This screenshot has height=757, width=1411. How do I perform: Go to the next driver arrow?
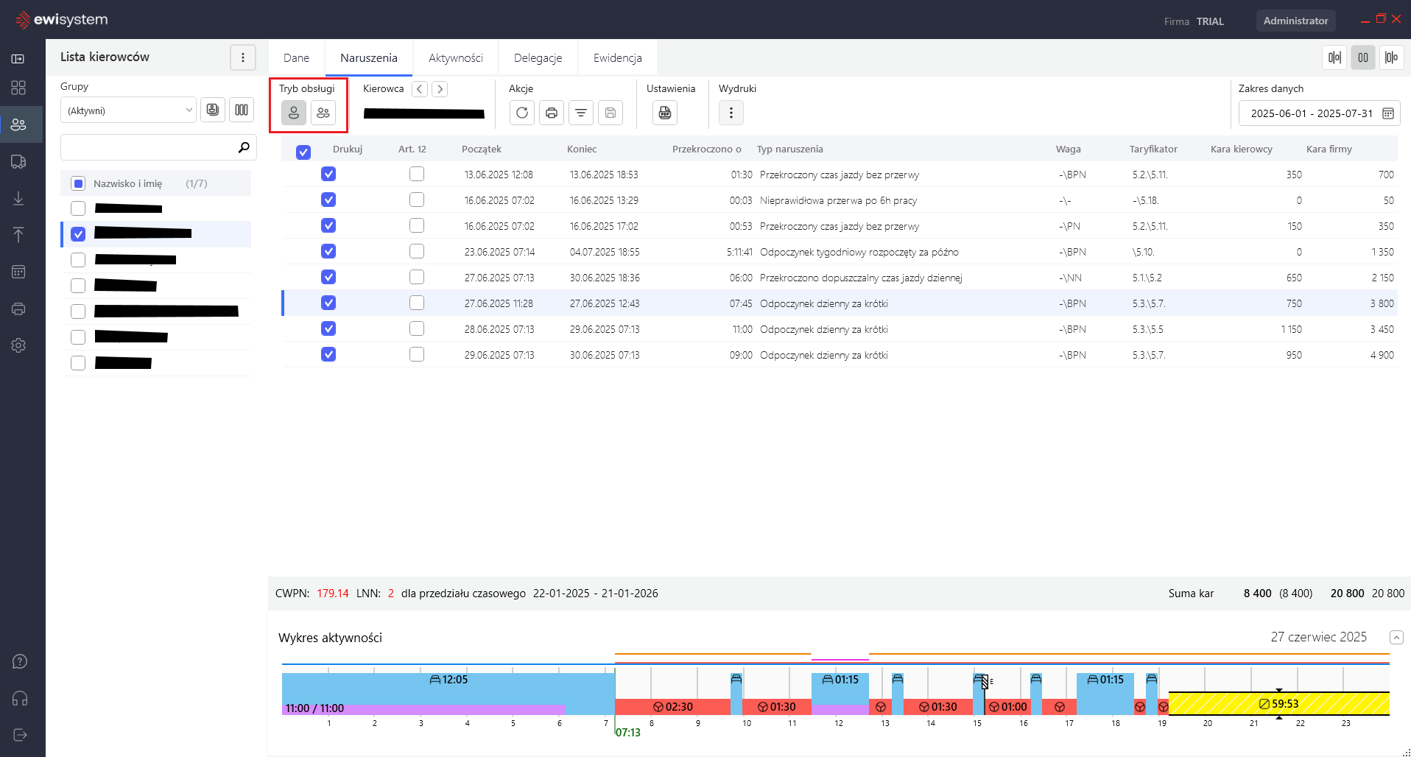440,89
